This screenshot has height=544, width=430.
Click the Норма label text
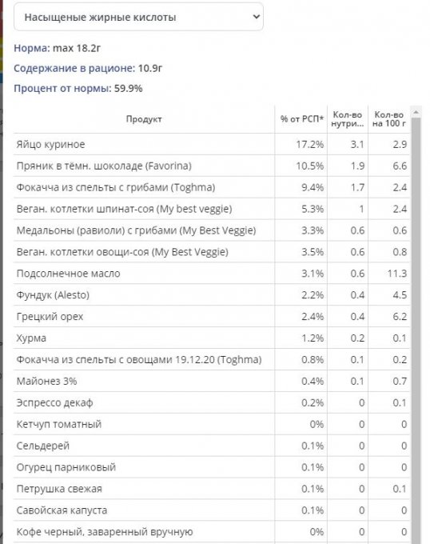pos(32,48)
